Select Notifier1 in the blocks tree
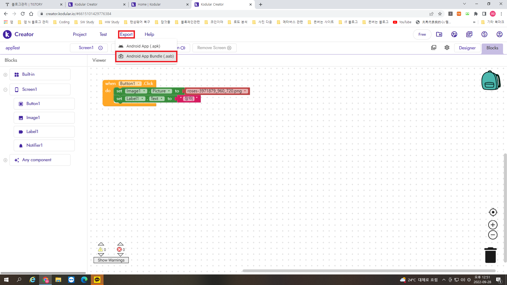Viewport: 507px width, 285px height. point(34,145)
